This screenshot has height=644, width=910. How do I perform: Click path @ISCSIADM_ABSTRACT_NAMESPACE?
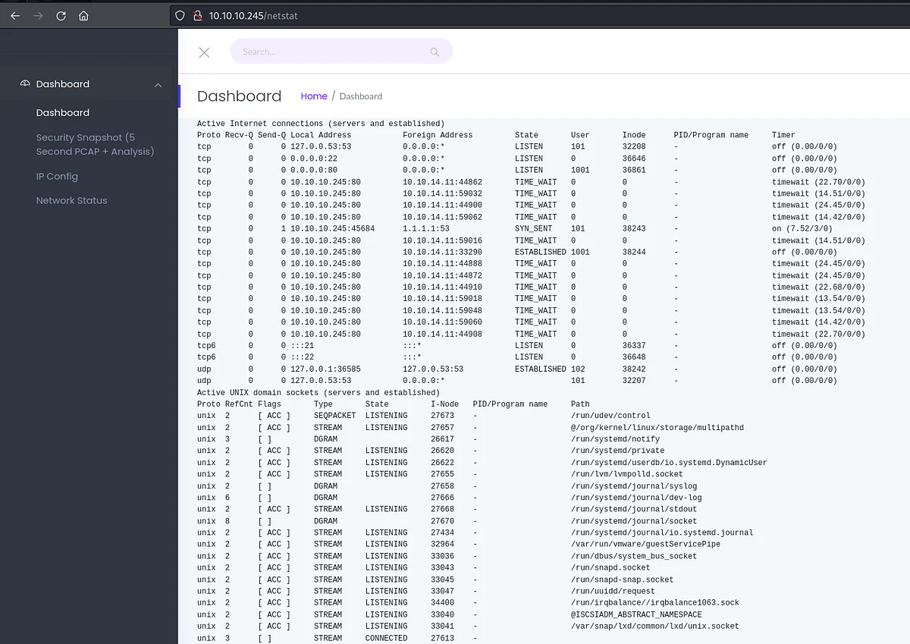click(x=636, y=614)
